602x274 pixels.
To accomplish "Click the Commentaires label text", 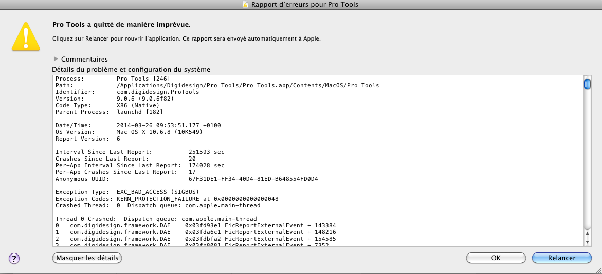I will [84, 59].
